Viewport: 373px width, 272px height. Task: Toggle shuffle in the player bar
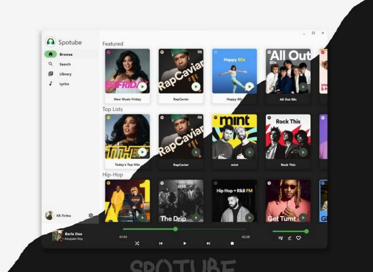pyautogui.click(x=137, y=243)
